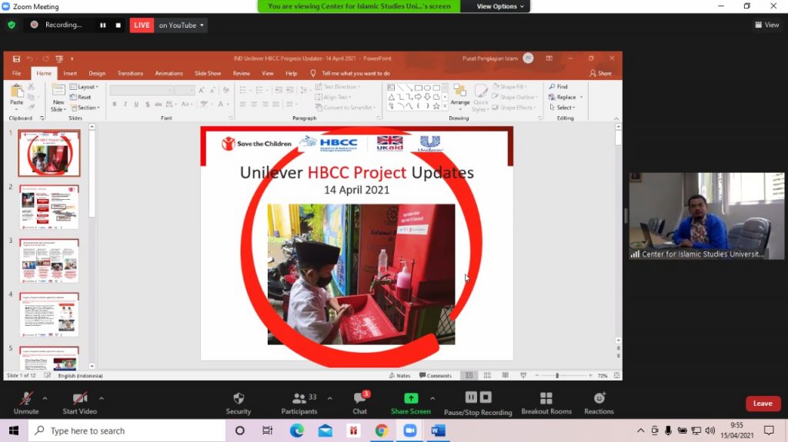The image size is (788, 442).
Task: Open Microsoft Edge from taskbar
Action: click(296, 430)
